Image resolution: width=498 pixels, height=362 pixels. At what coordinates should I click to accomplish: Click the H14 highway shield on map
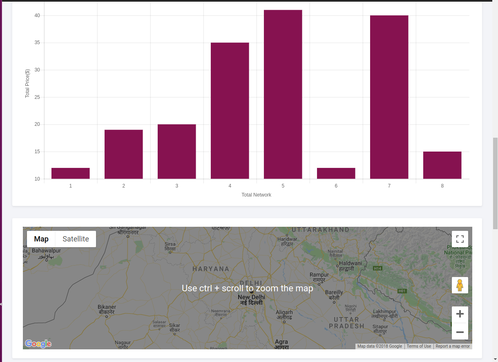click(x=377, y=268)
